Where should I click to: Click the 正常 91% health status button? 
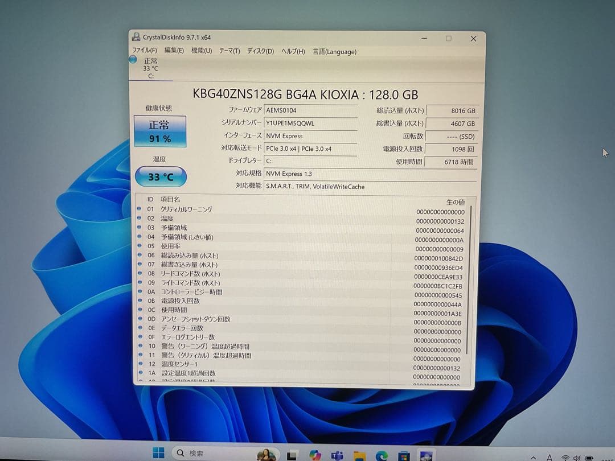[160, 130]
